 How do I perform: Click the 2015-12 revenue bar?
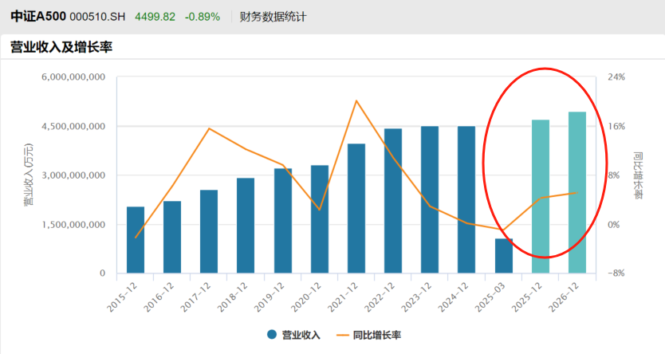136,240
